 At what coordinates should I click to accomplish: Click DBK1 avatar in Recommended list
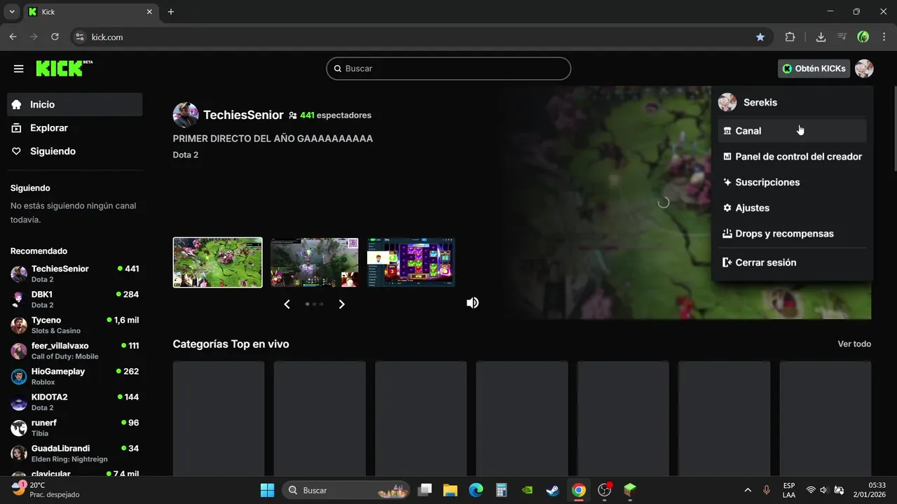point(19,300)
